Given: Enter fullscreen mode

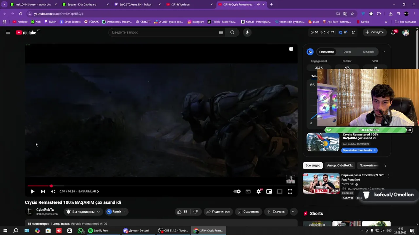Looking at the screenshot, I should point(290,192).
